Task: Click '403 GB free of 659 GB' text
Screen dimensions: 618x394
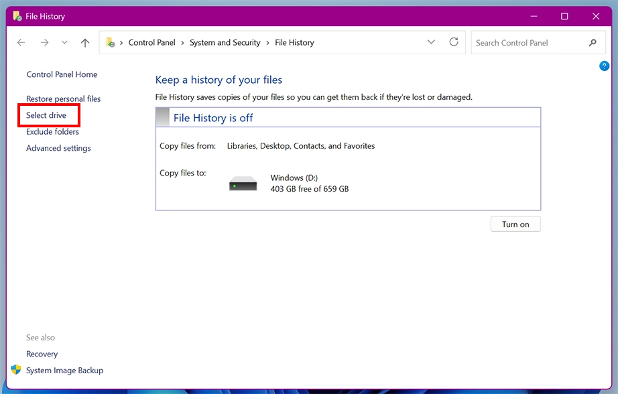Action: (x=310, y=189)
